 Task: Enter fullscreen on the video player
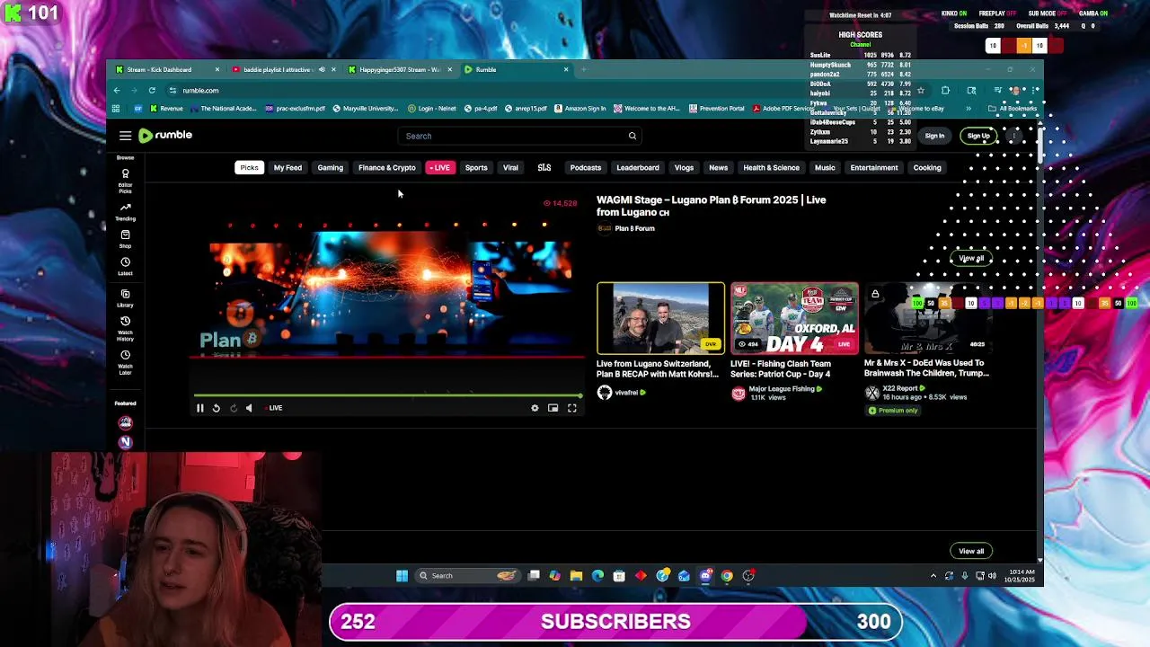tap(571, 408)
